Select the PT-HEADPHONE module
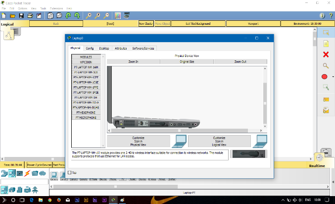Viewport: 335px width, 204px height. click(x=86, y=112)
